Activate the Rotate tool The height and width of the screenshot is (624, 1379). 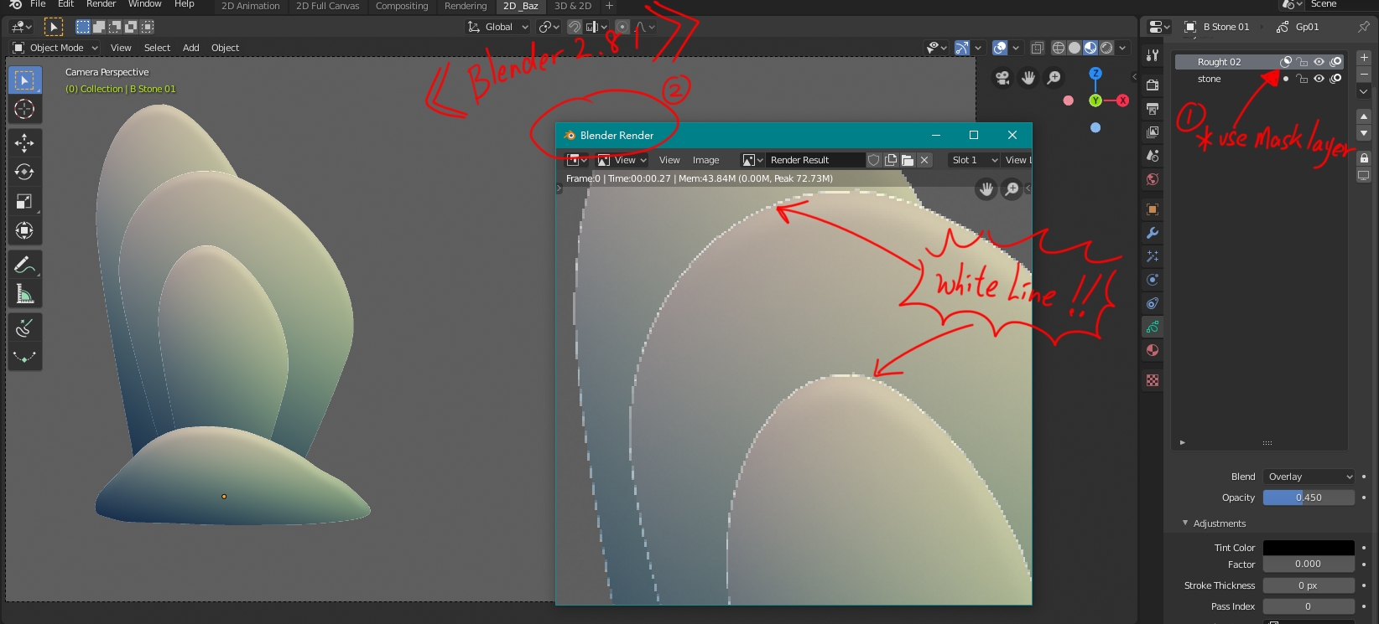24,172
